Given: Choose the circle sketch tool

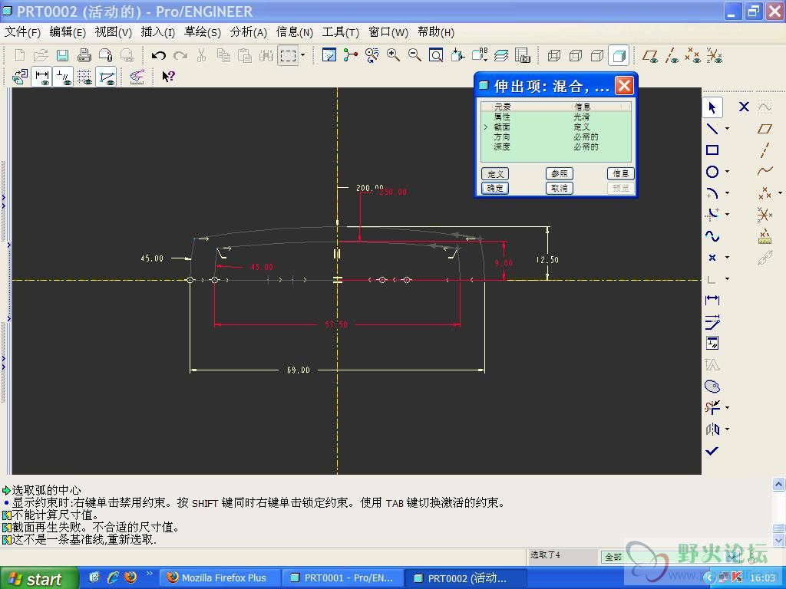Looking at the screenshot, I should tap(712, 172).
